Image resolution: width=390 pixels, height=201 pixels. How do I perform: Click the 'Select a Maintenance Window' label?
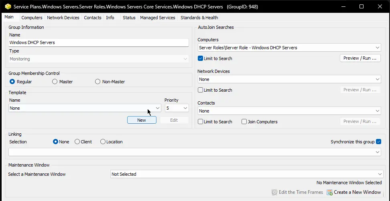coord(37,174)
